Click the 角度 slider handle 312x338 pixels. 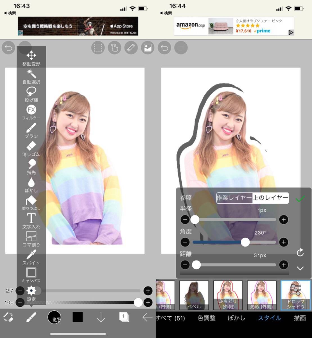pyautogui.click(x=245, y=242)
